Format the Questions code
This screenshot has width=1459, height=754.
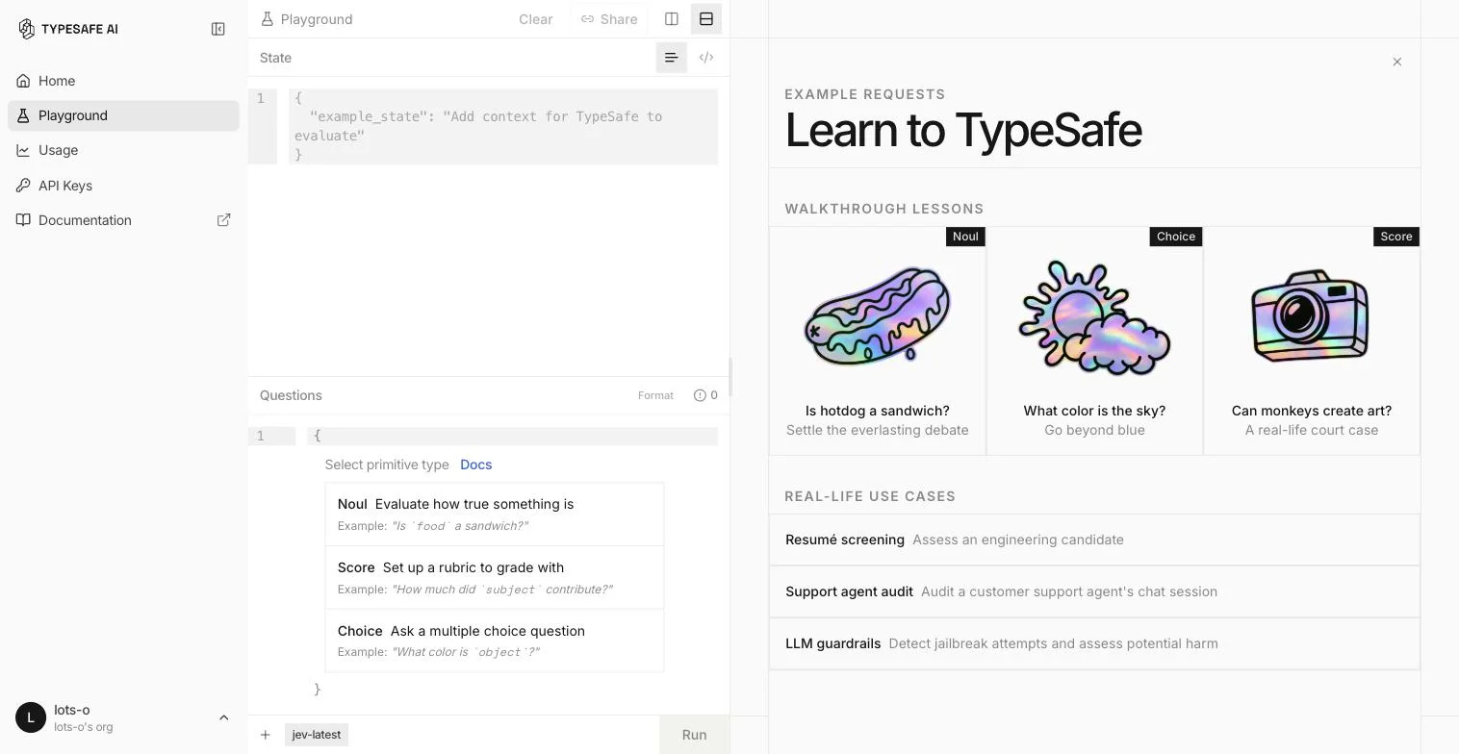(655, 395)
